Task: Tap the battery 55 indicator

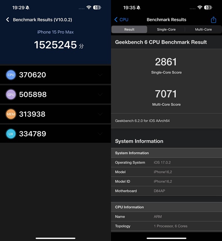Action: tap(97, 7)
